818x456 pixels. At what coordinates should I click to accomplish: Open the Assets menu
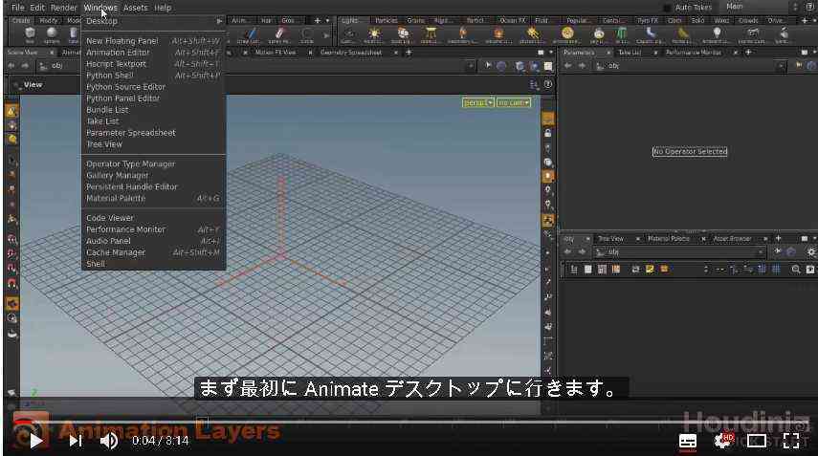(136, 8)
